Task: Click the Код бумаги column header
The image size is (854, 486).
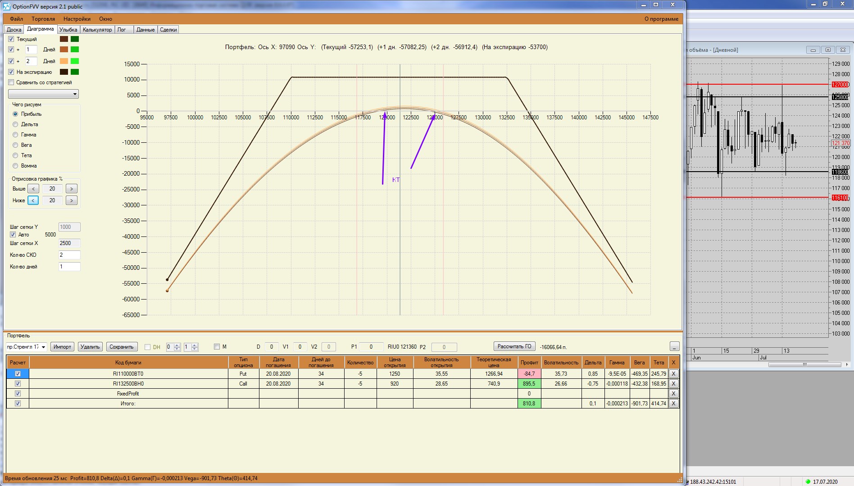Action: 128,363
